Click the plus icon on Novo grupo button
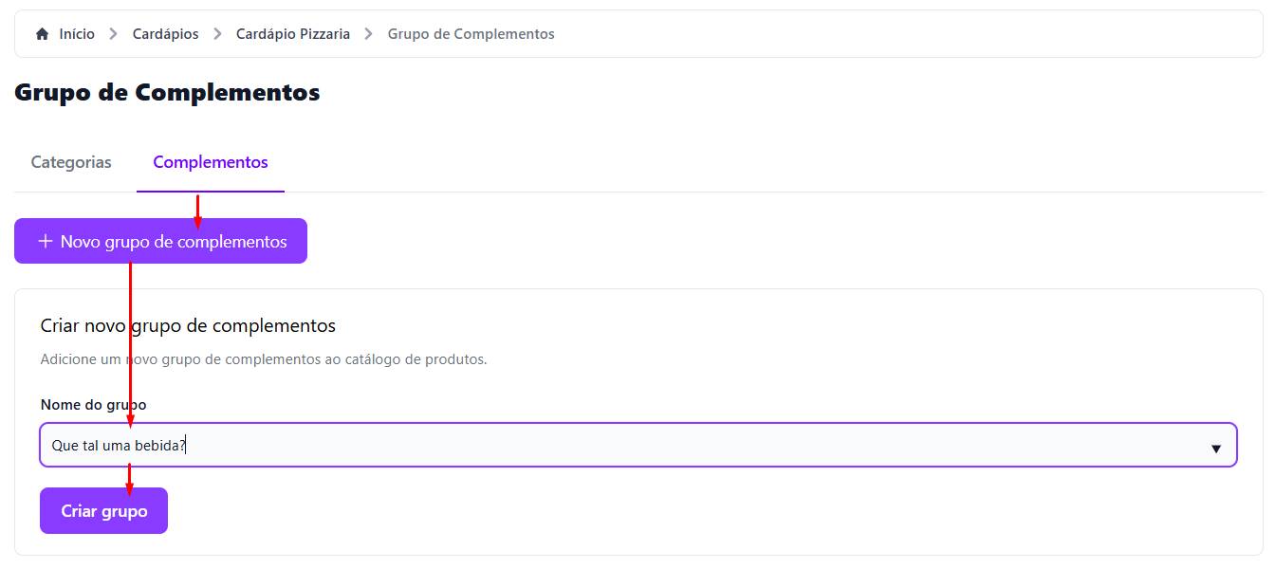 tap(45, 242)
